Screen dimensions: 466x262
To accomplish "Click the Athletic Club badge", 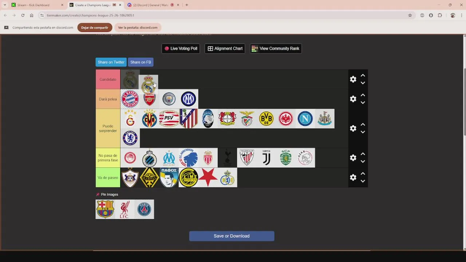I will pos(247,158).
